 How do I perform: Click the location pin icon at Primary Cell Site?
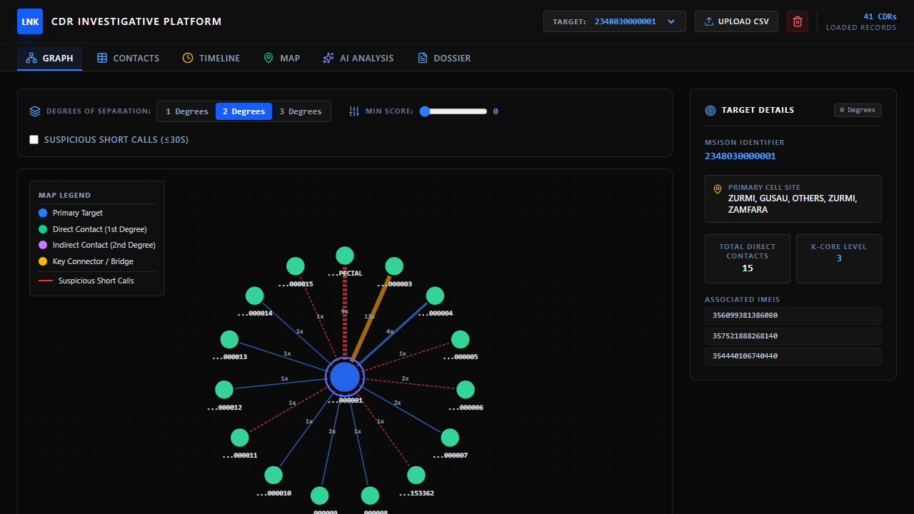718,189
